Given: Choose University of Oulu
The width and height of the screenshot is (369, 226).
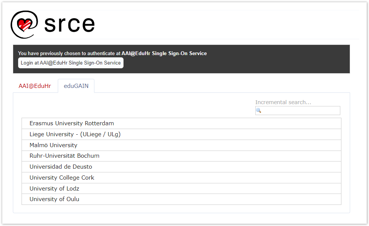Looking at the screenshot, I should click(x=54, y=199).
